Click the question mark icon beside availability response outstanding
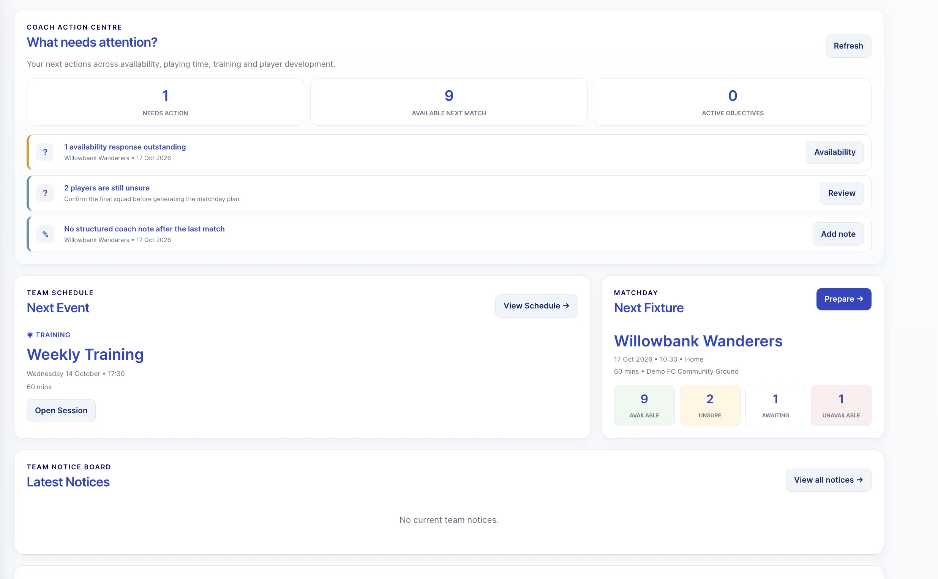Screen dimensions: 938x579 pyautogui.click(x=45, y=153)
